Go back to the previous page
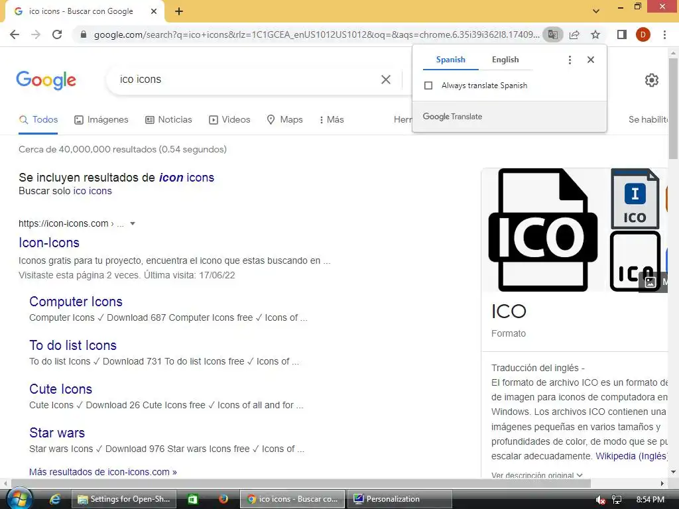This screenshot has width=679, height=509. pos(15,34)
